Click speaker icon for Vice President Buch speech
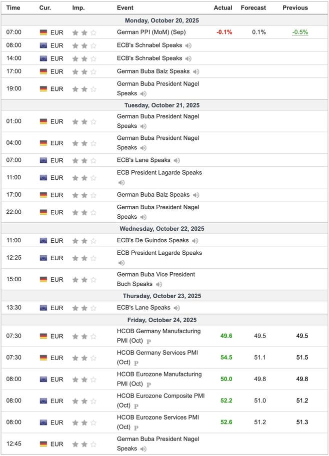This screenshot has height=456, width=329. pos(158,284)
